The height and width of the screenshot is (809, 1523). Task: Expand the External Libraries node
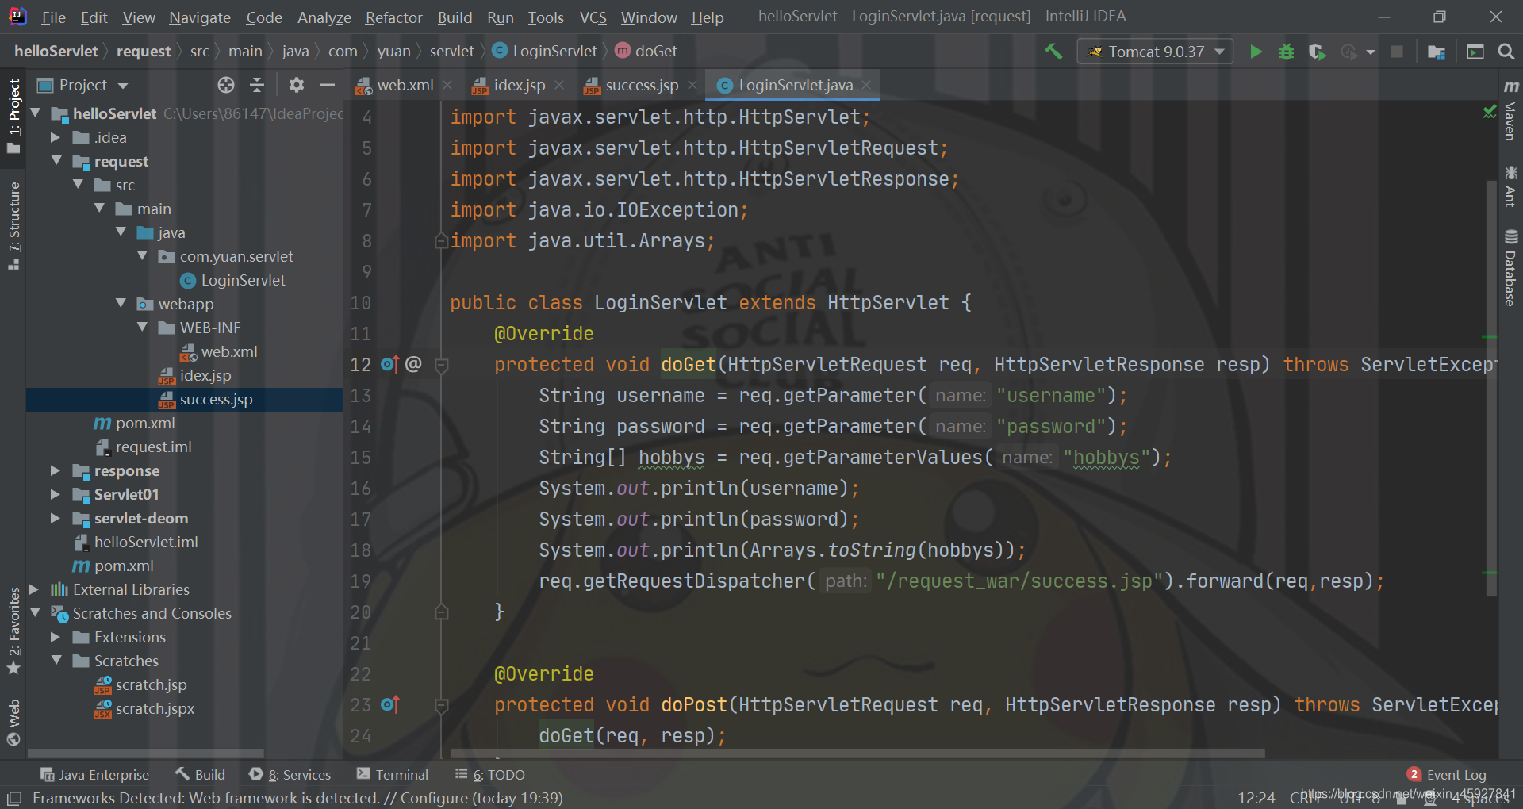[34, 589]
